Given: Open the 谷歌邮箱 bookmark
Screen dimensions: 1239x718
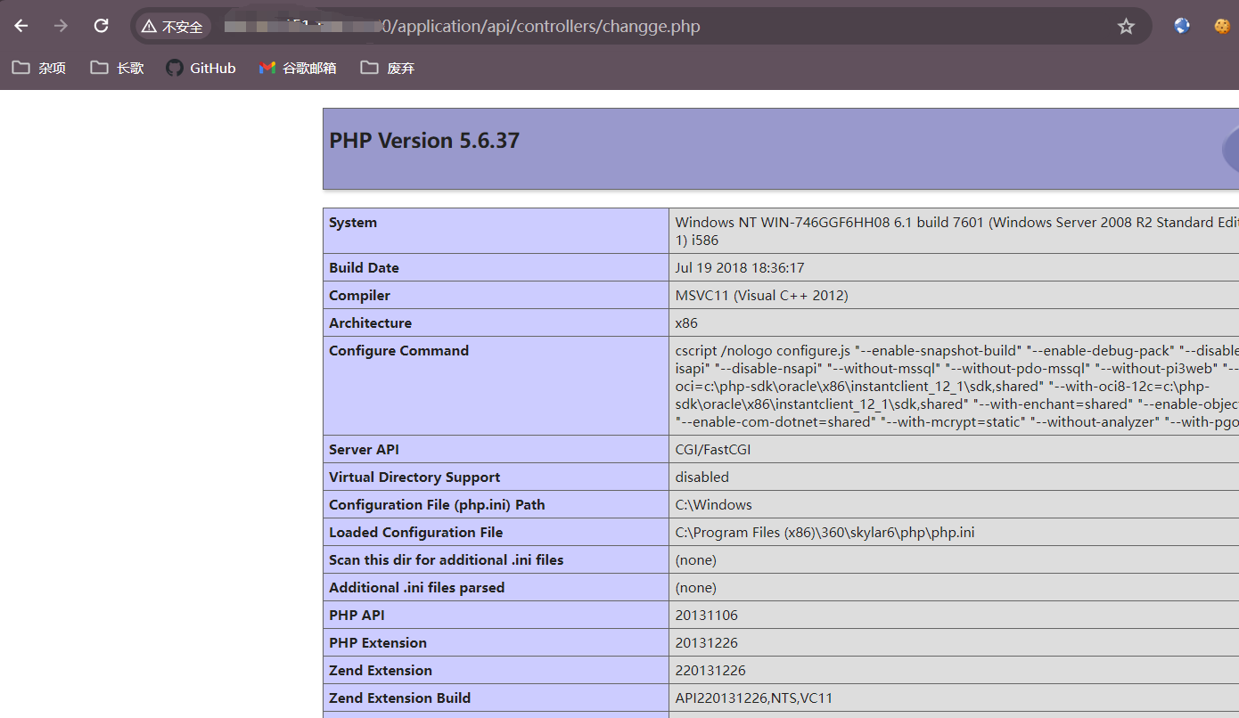Looking at the screenshot, I should pos(298,68).
